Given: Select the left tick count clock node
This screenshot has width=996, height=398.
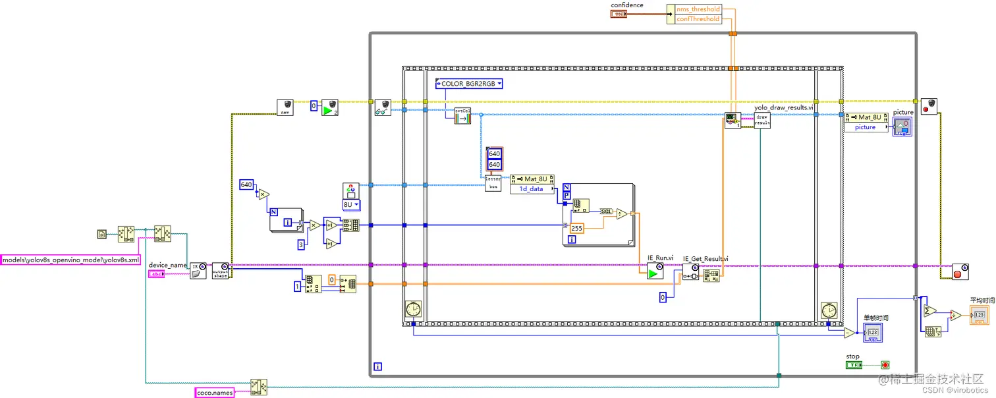Looking at the screenshot, I should pyautogui.click(x=412, y=309).
